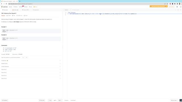Expand the Console panel
This screenshot has width=182, height=102.
(x=67, y=100)
